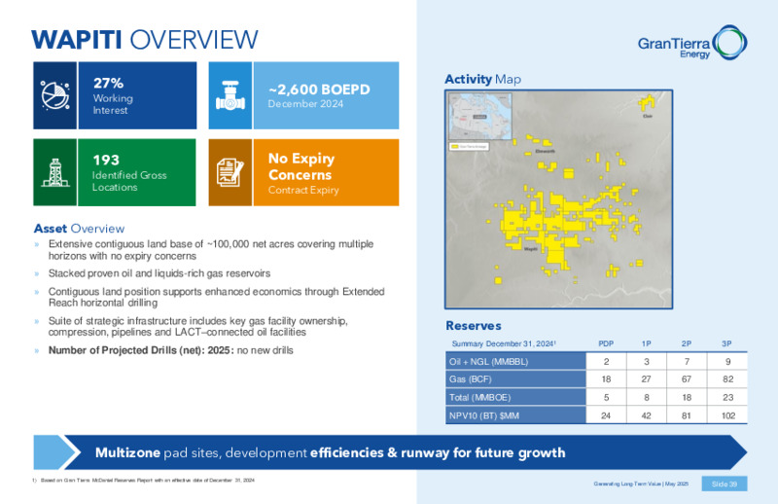Click the NPV10 2P value 81

(x=687, y=415)
